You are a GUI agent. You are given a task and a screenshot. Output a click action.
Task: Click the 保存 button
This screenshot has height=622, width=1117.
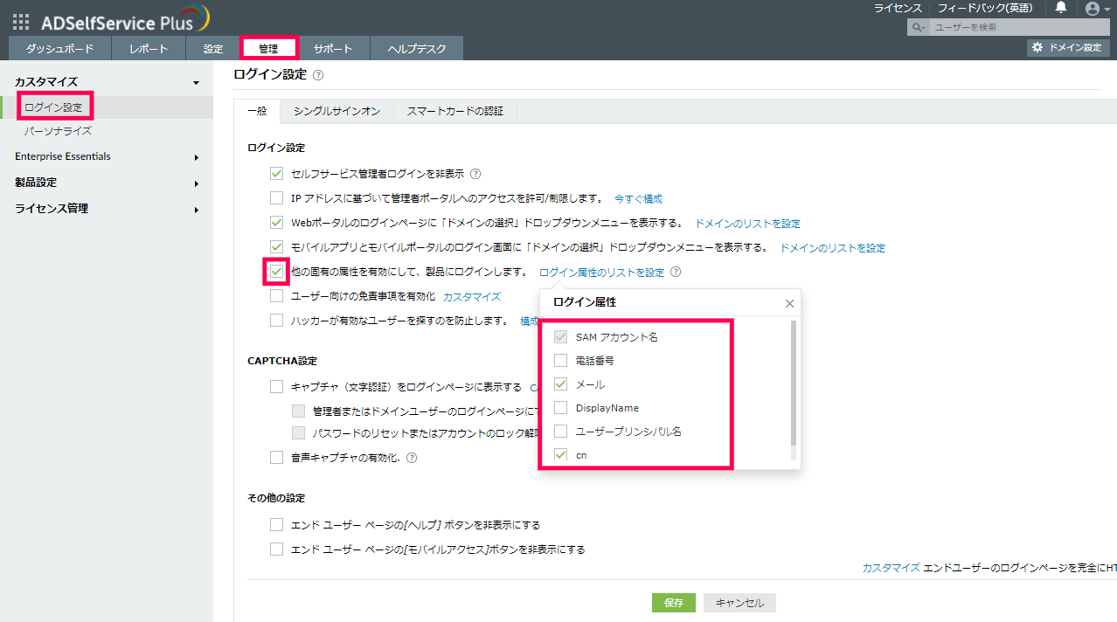(x=674, y=603)
